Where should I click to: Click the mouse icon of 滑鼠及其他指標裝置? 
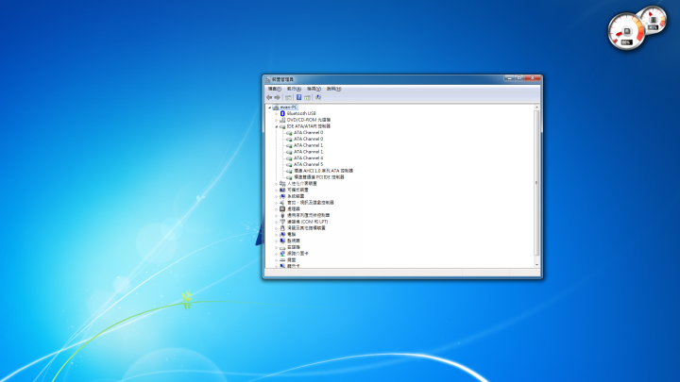click(282, 228)
